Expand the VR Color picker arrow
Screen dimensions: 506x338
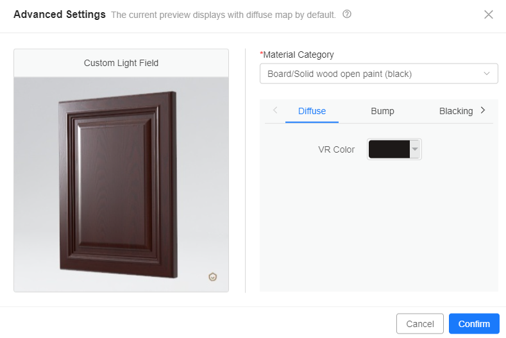pyautogui.click(x=415, y=149)
